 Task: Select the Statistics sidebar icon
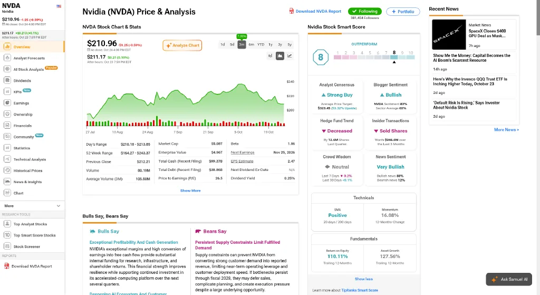(7, 148)
